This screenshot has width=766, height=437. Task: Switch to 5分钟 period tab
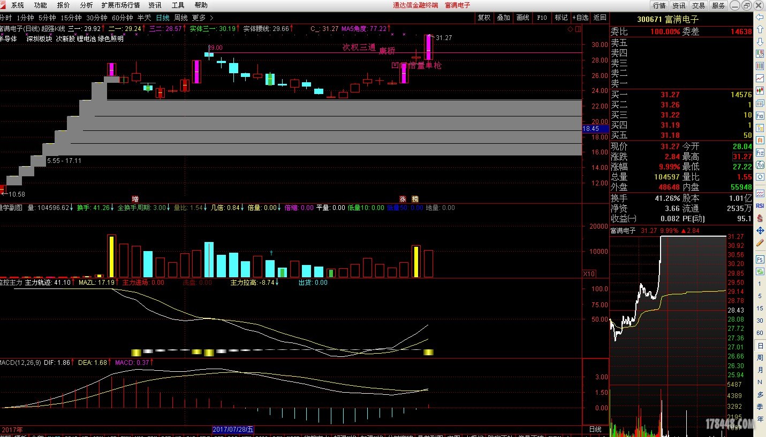coord(47,18)
